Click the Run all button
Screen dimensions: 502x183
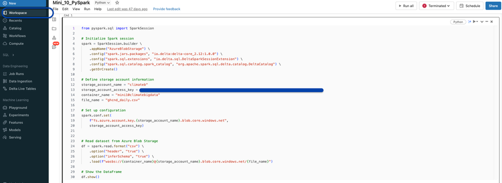pos(407,5)
